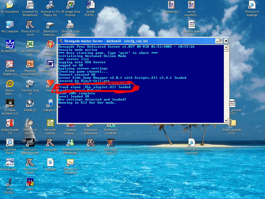Launch Windows Live Messenger shortcut
The height and width of the screenshot is (199, 265).
[x=70, y=143]
